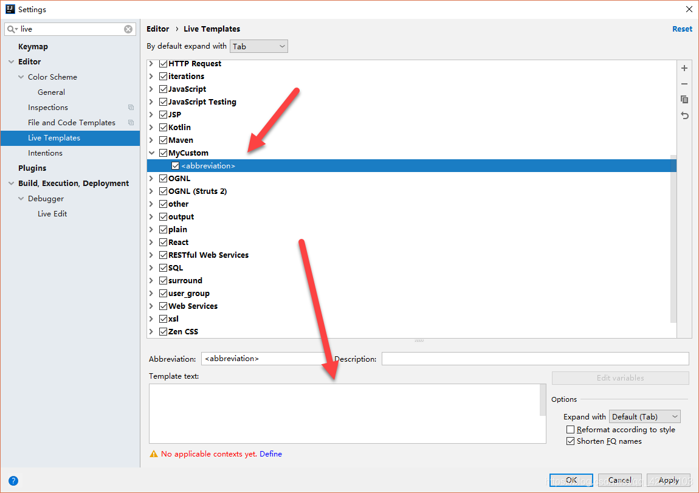
Task: Click the template list vertical scrollbar
Action: click(x=673, y=238)
